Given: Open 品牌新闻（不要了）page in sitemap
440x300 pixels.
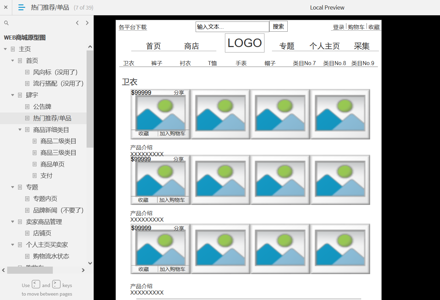Looking at the screenshot, I should tap(58, 210).
